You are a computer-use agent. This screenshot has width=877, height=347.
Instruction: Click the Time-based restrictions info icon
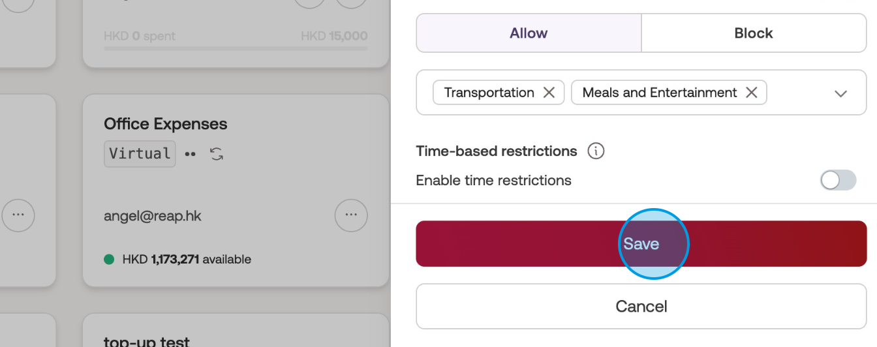coord(596,151)
